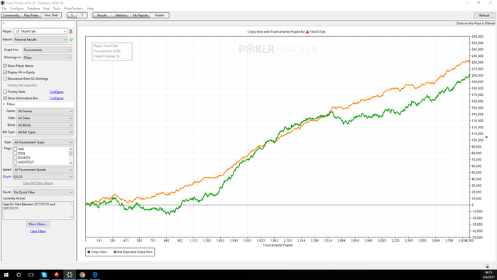The height and width of the screenshot is (280, 497).
Task: Click Clear All Filters Above
Action: click(38, 183)
